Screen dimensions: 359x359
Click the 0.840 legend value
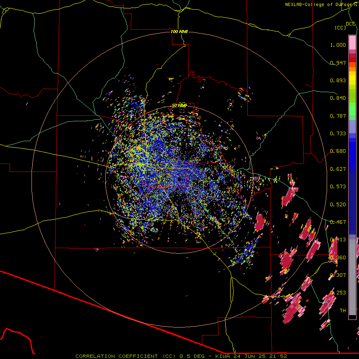338,98
